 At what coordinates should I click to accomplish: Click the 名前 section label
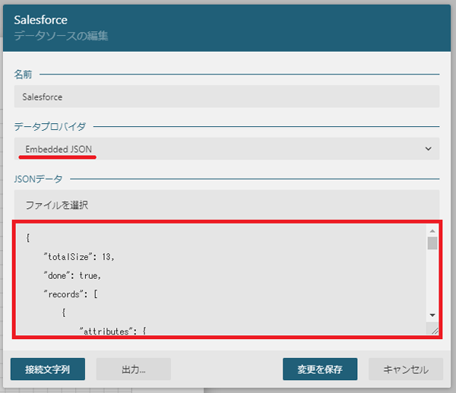coord(23,74)
